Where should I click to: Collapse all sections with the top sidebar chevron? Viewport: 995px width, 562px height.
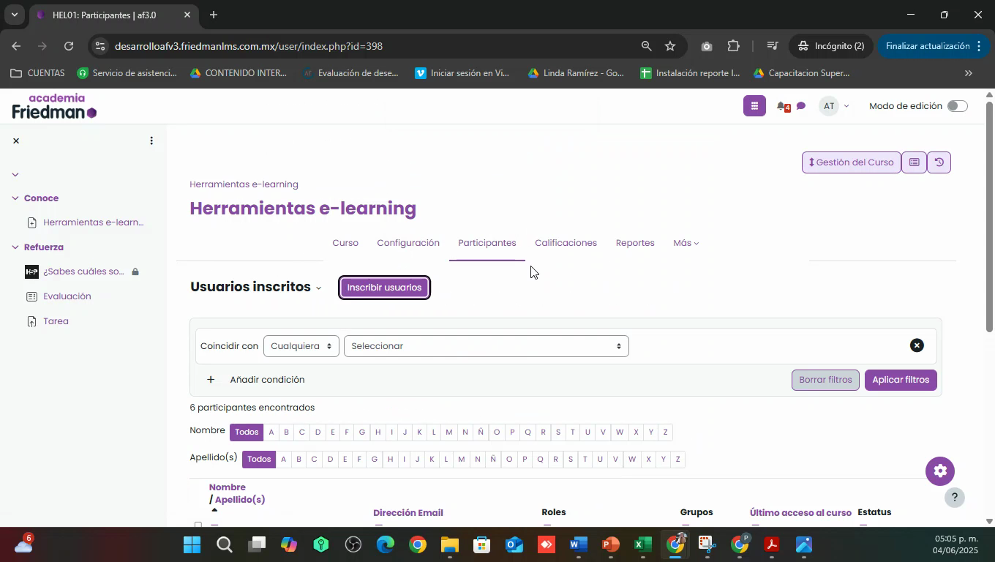click(15, 174)
